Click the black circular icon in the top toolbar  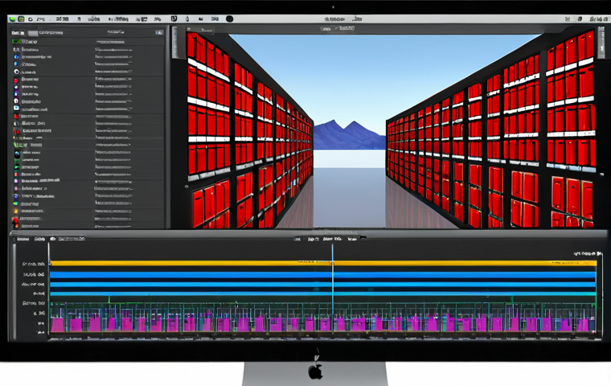(x=229, y=18)
